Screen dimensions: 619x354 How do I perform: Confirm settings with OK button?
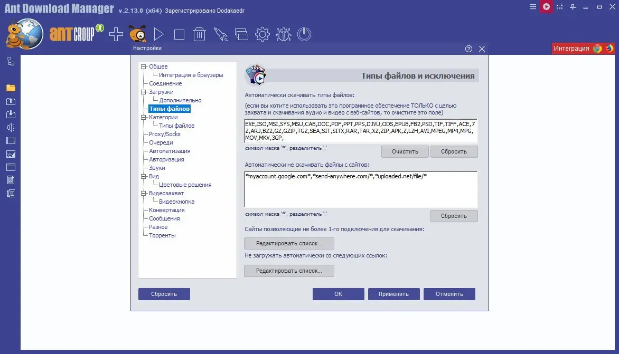339,294
